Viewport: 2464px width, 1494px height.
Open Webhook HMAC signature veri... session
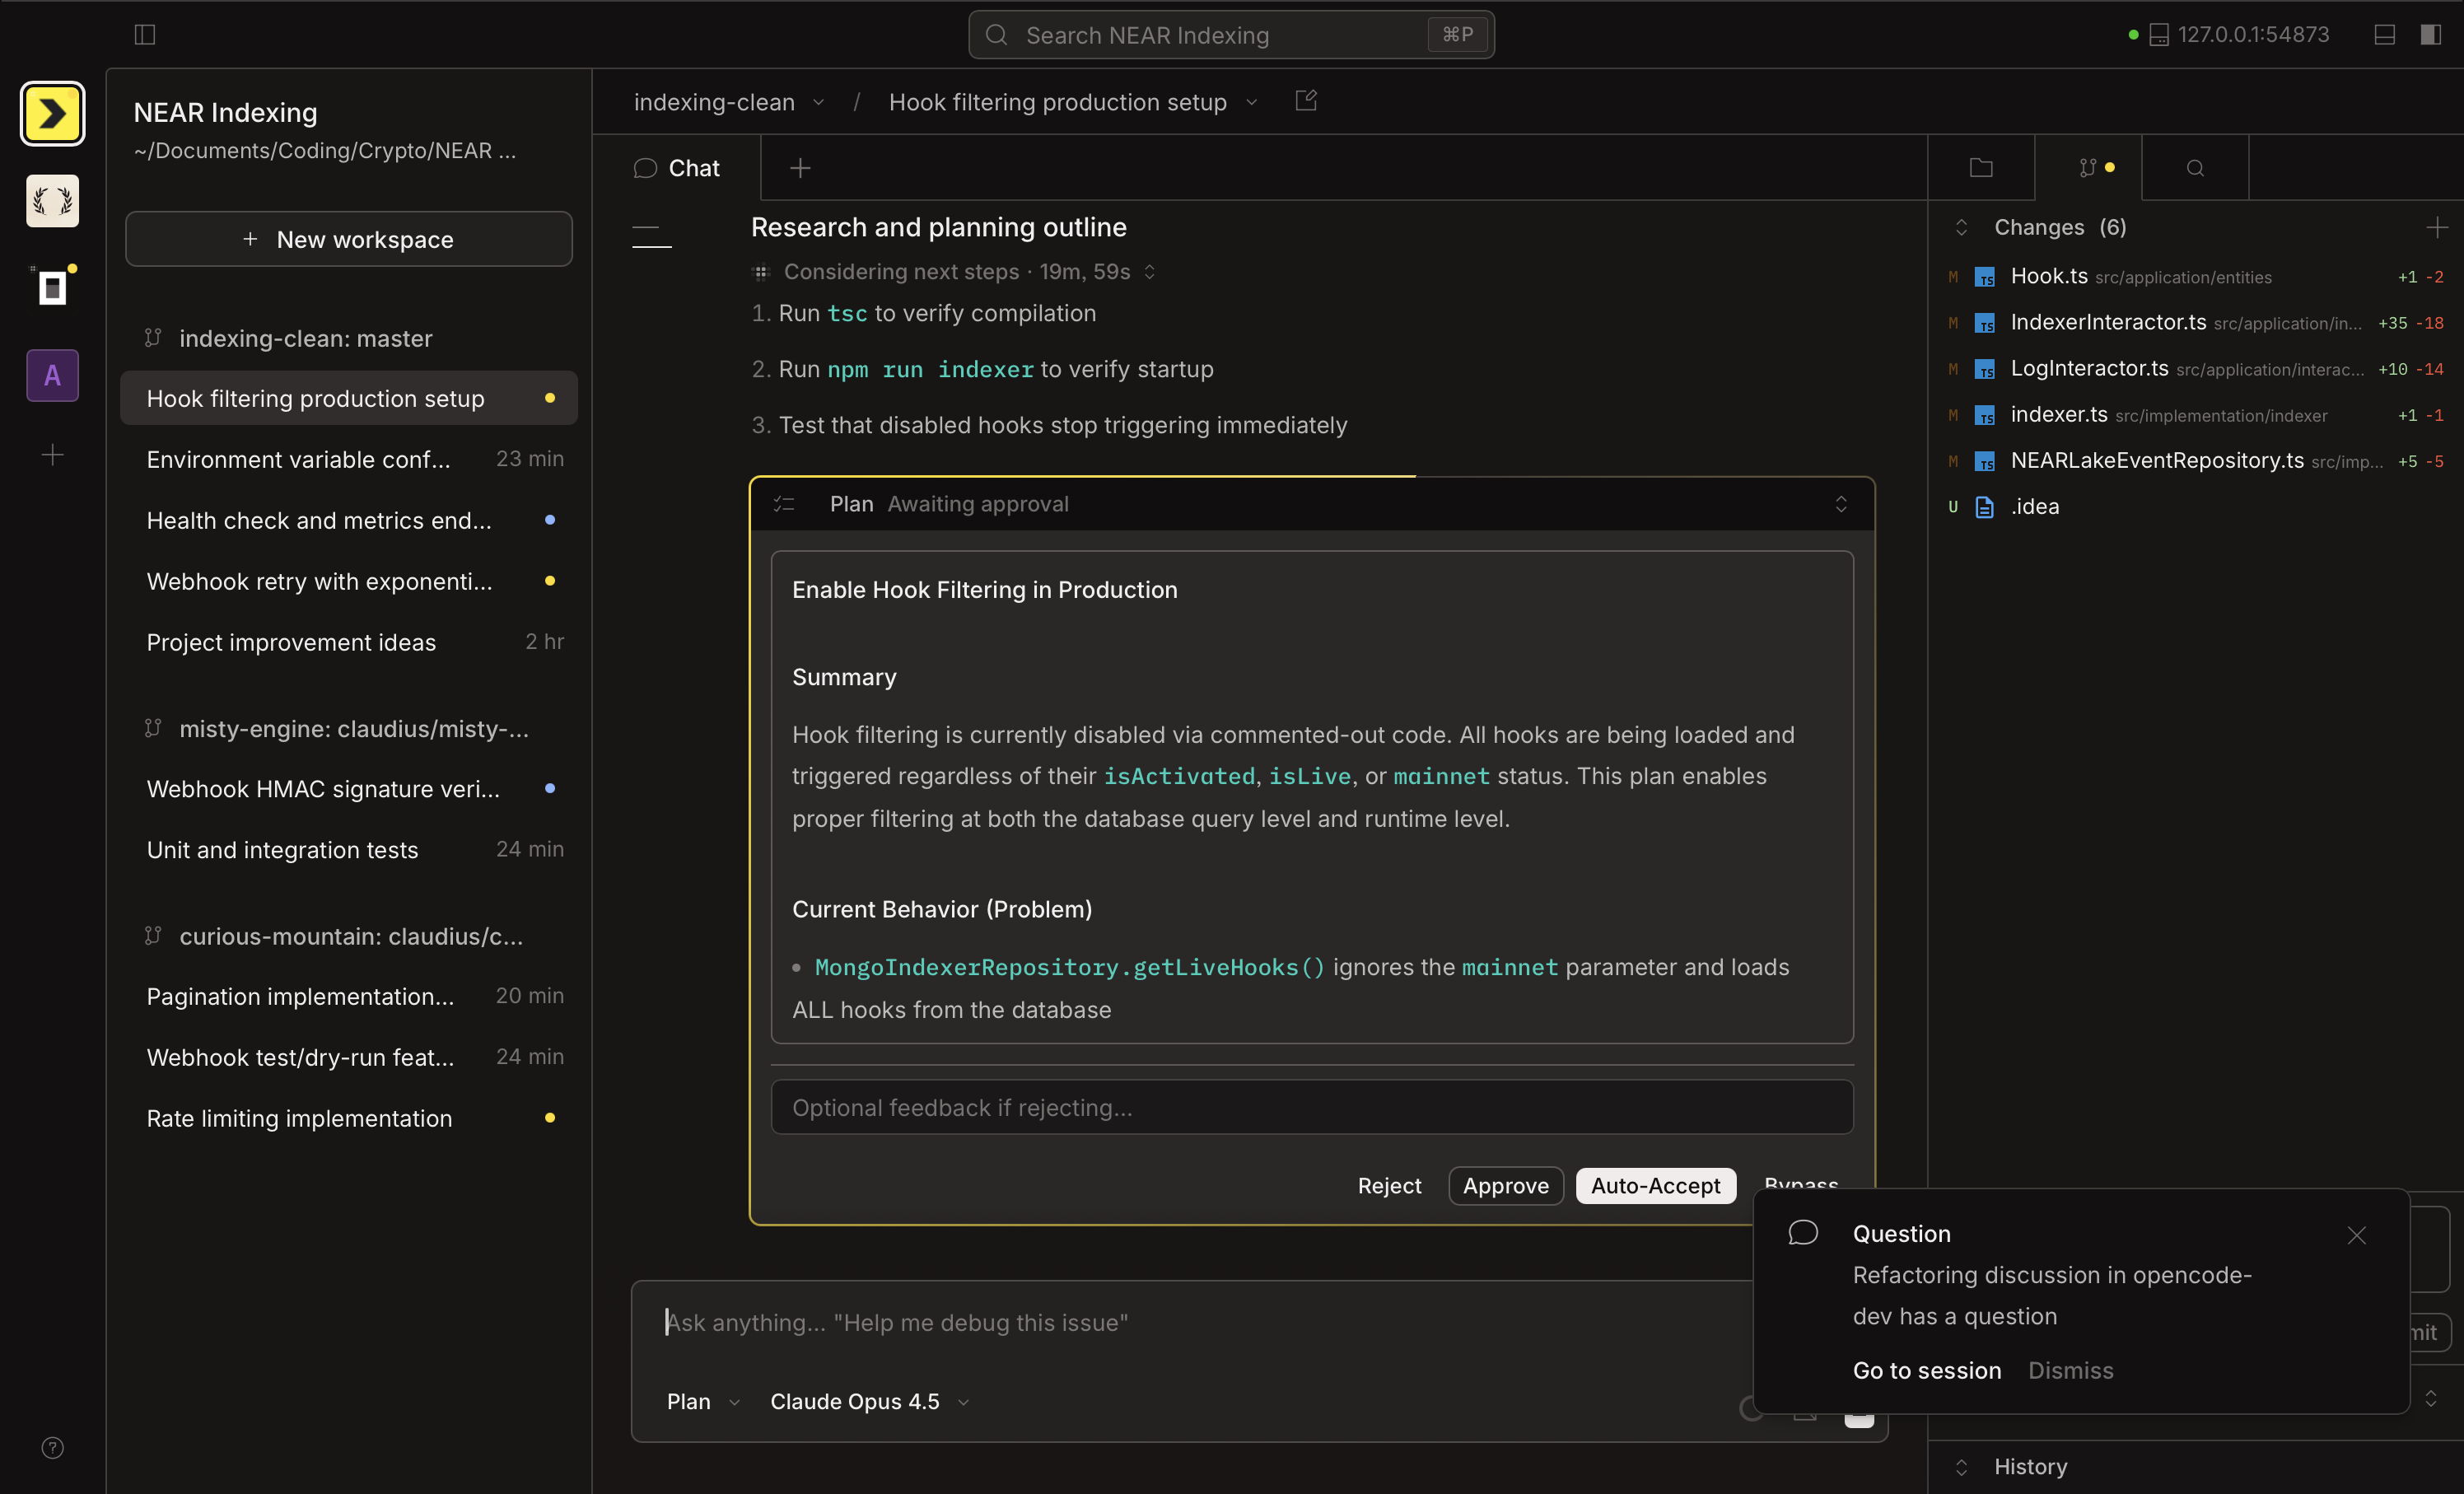(349, 789)
